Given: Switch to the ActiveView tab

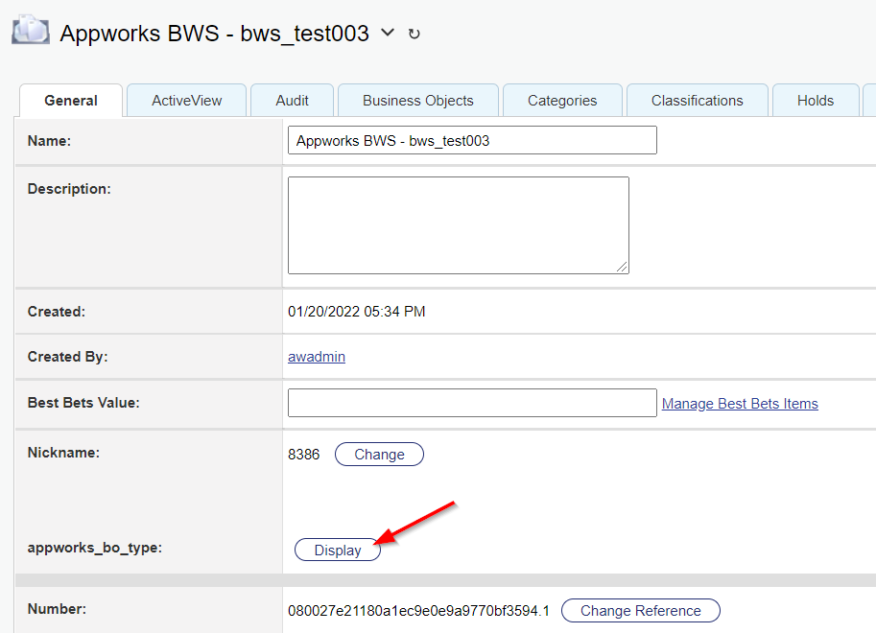Looking at the screenshot, I should pyautogui.click(x=186, y=101).
